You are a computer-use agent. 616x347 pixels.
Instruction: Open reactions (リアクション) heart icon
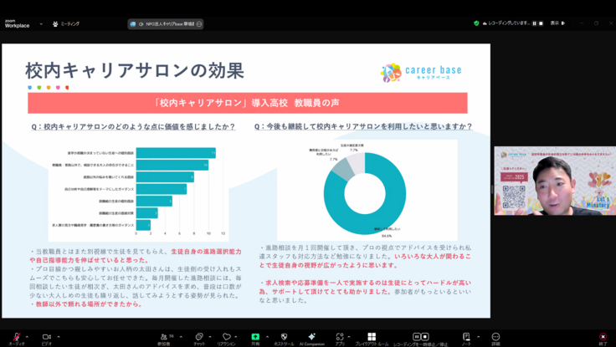(226, 337)
